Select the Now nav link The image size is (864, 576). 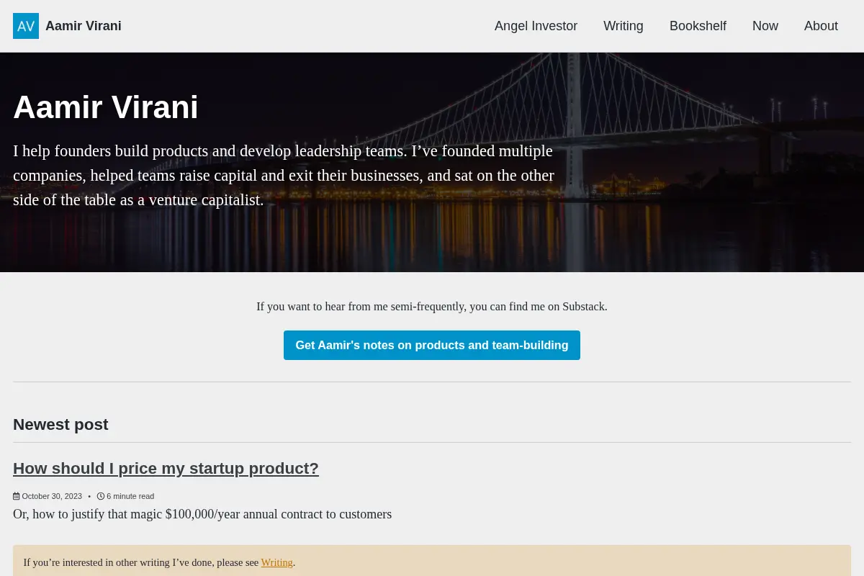coord(765,26)
